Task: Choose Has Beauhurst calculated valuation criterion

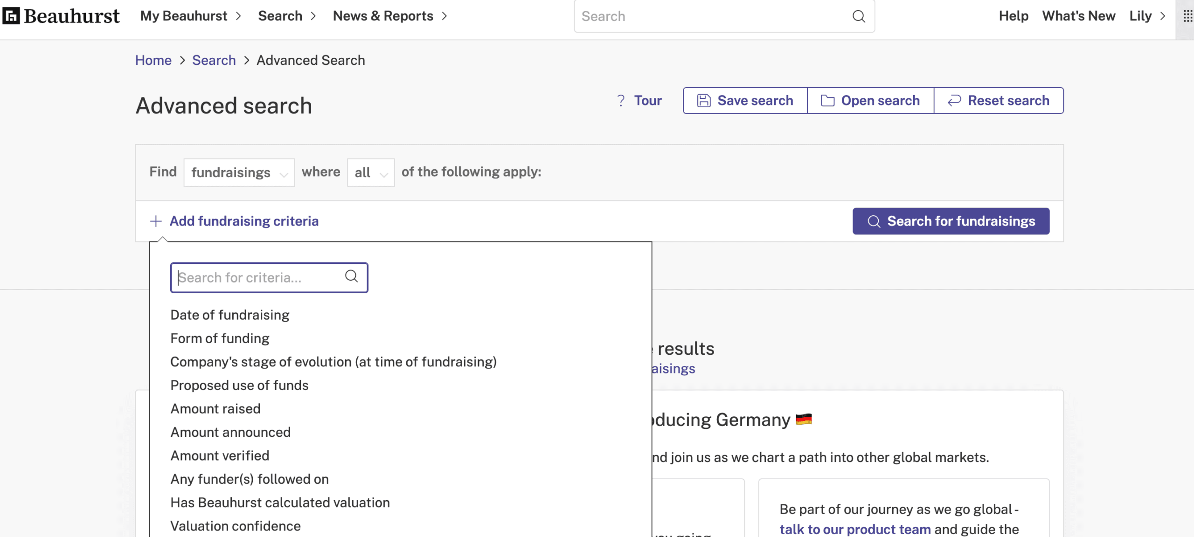Action: coord(280,503)
